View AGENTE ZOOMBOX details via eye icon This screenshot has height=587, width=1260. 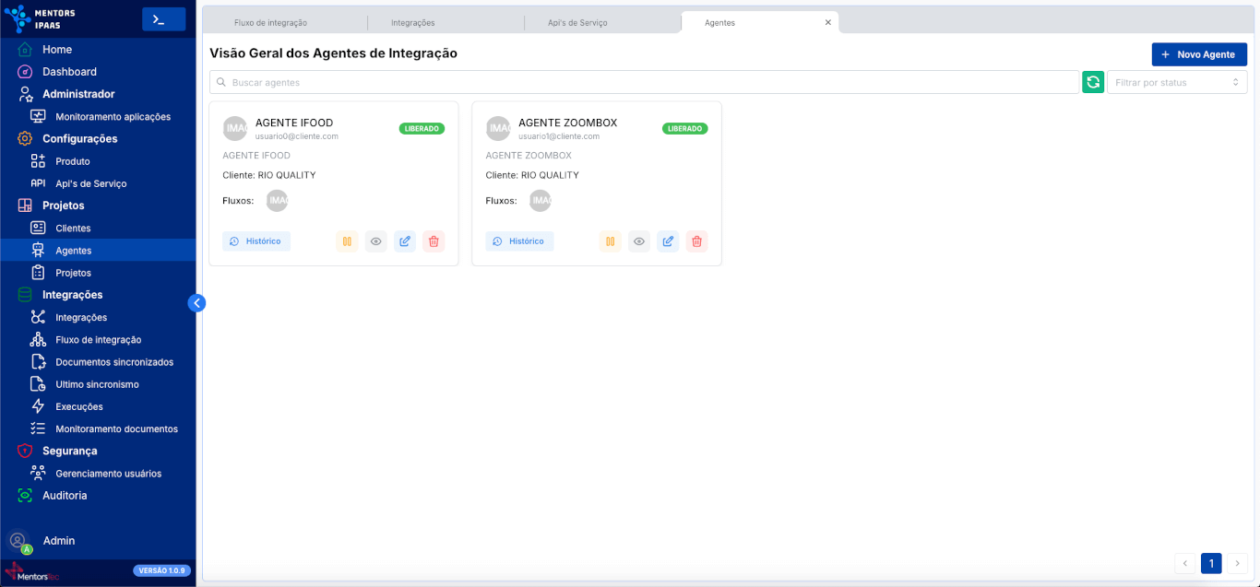pos(638,241)
